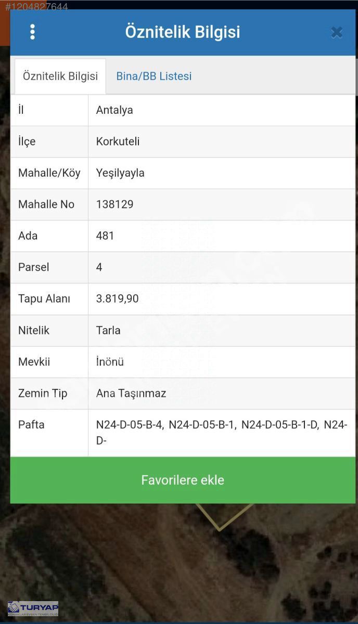Click the Nitelik value Tarla
This screenshot has width=358, height=624.
[x=108, y=330]
